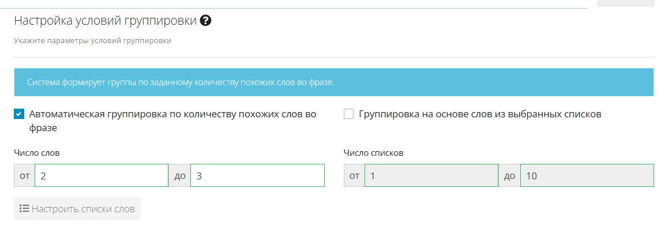Click the help question-mark icon beside the heading
657x230 pixels.
click(206, 21)
